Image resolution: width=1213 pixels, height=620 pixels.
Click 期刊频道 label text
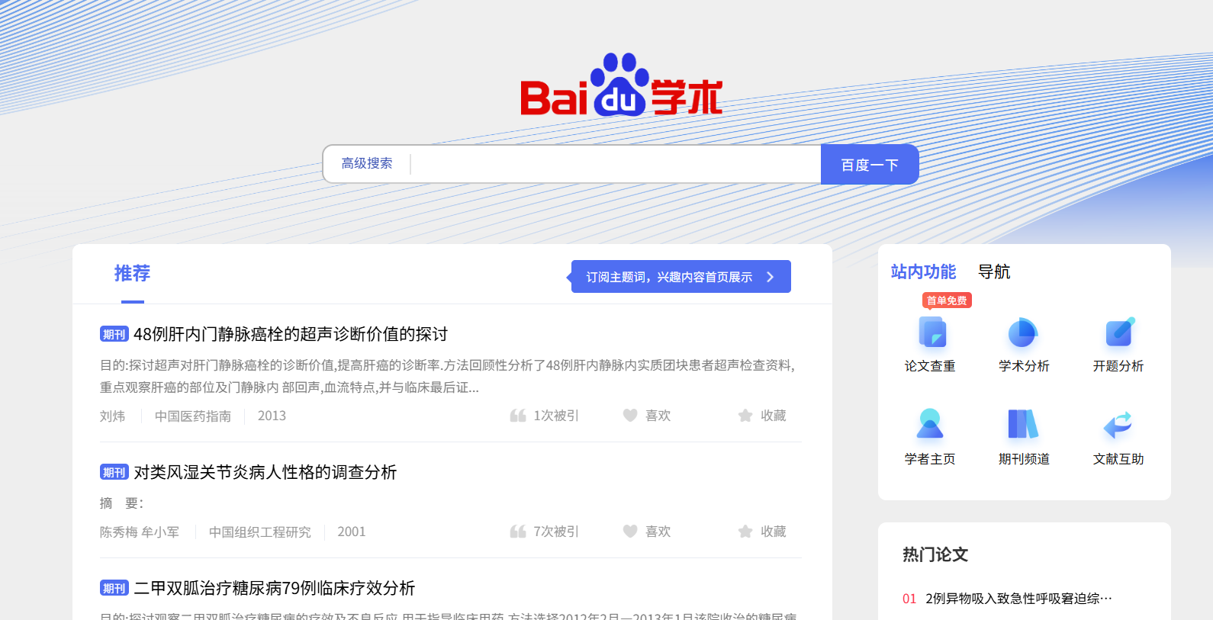(x=1024, y=459)
